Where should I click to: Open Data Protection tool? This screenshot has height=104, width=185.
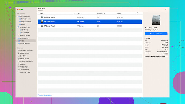[x=25, y=53]
